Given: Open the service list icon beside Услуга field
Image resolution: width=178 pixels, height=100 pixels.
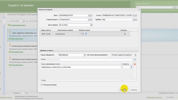Looking at the screenshot, I should 135,59.
